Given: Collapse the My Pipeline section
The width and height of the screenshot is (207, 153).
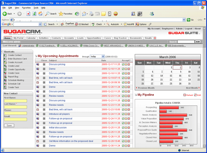Looking at the screenshot, I should pyautogui.click(x=136, y=95).
